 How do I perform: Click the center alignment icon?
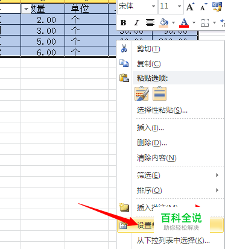[x=150, y=23]
